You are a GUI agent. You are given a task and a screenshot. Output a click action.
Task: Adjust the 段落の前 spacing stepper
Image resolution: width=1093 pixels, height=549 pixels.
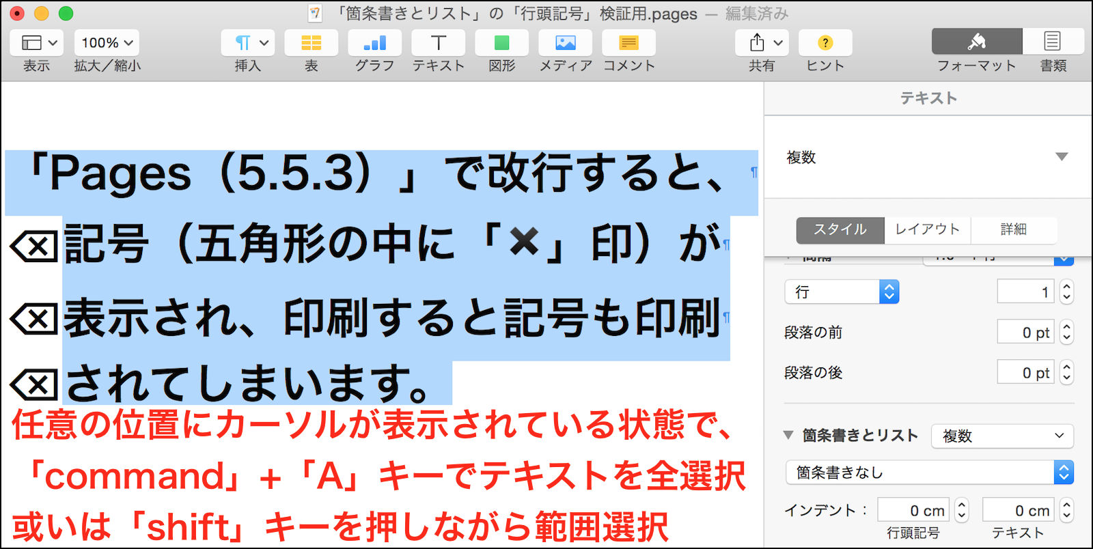pos(1066,333)
